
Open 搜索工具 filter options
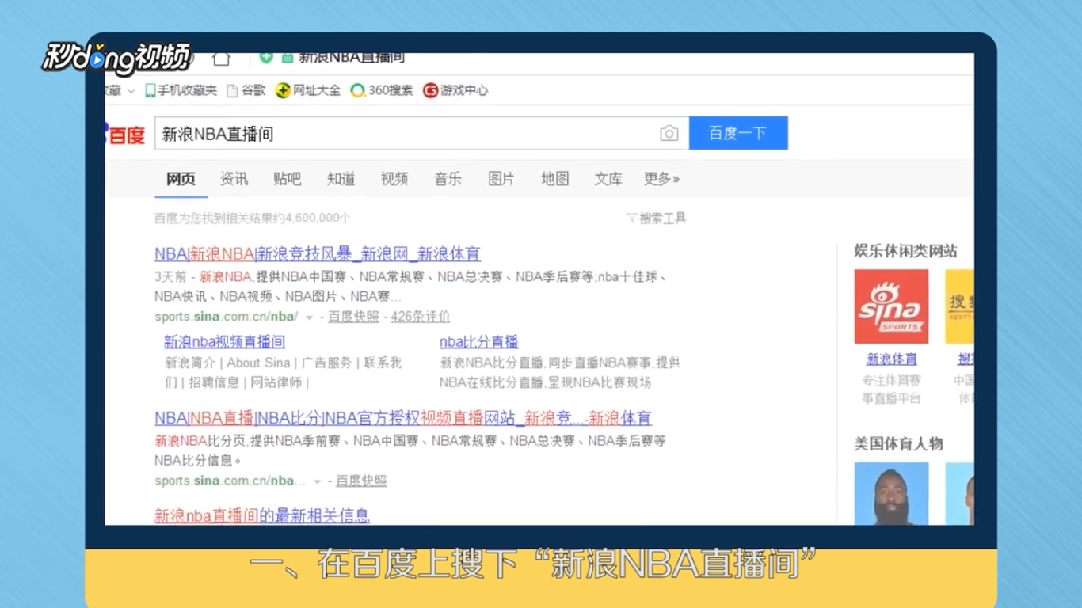pos(657,218)
